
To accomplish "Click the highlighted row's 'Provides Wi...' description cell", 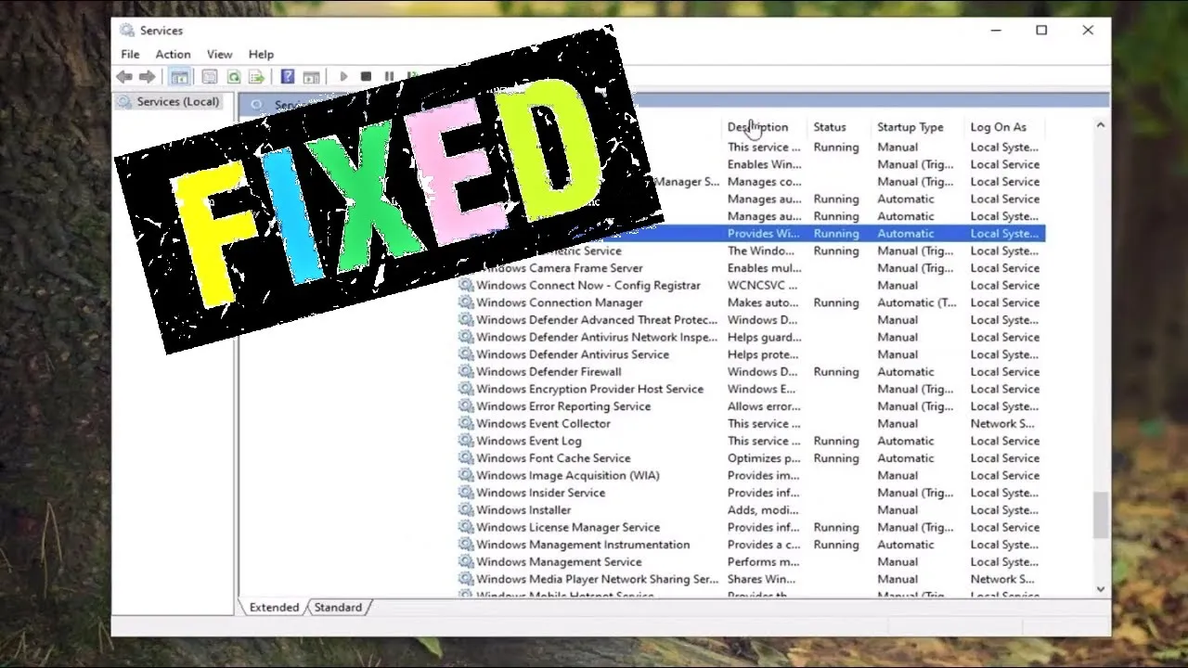I will click(763, 234).
